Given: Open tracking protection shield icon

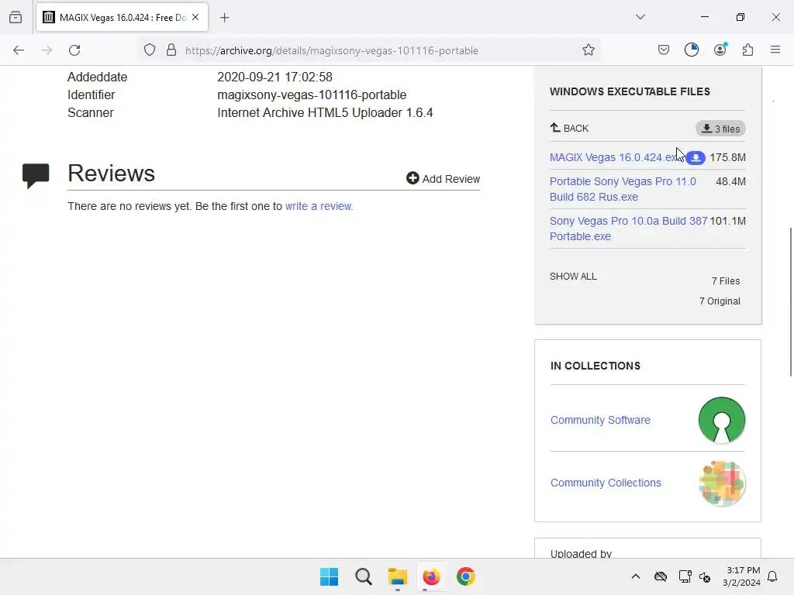Looking at the screenshot, I should [150, 50].
